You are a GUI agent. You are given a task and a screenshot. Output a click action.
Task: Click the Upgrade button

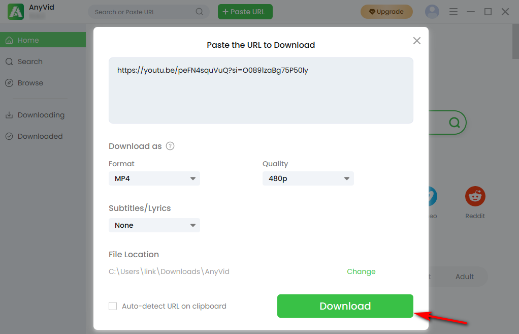pyautogui.click(x=386, y=12)
